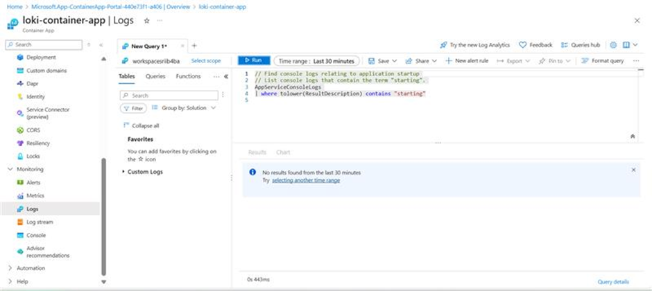Go to Home breadcrumb
Viewport: 652px width, 291px height.
coord(15,7)
